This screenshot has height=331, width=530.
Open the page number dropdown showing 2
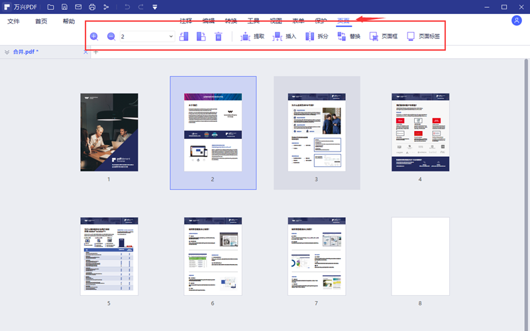(171, 36)
